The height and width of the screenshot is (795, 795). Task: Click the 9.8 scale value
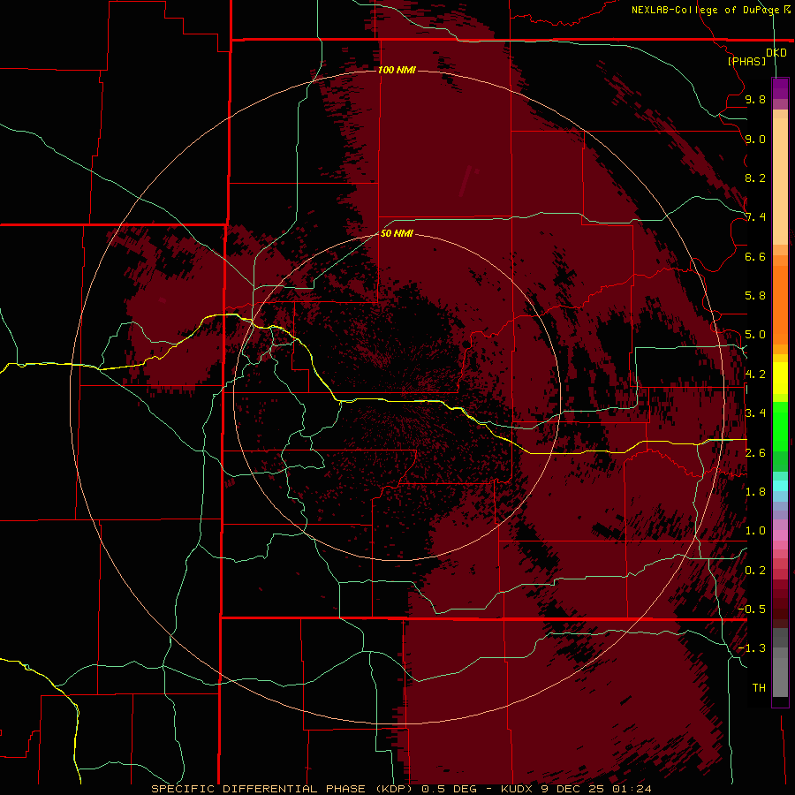click(x=755, y=99)
